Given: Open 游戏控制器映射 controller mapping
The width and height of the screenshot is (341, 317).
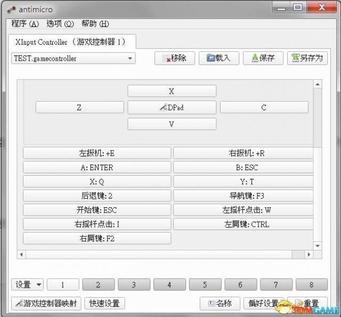Looking at the screenshot, I should click(46, 303).
